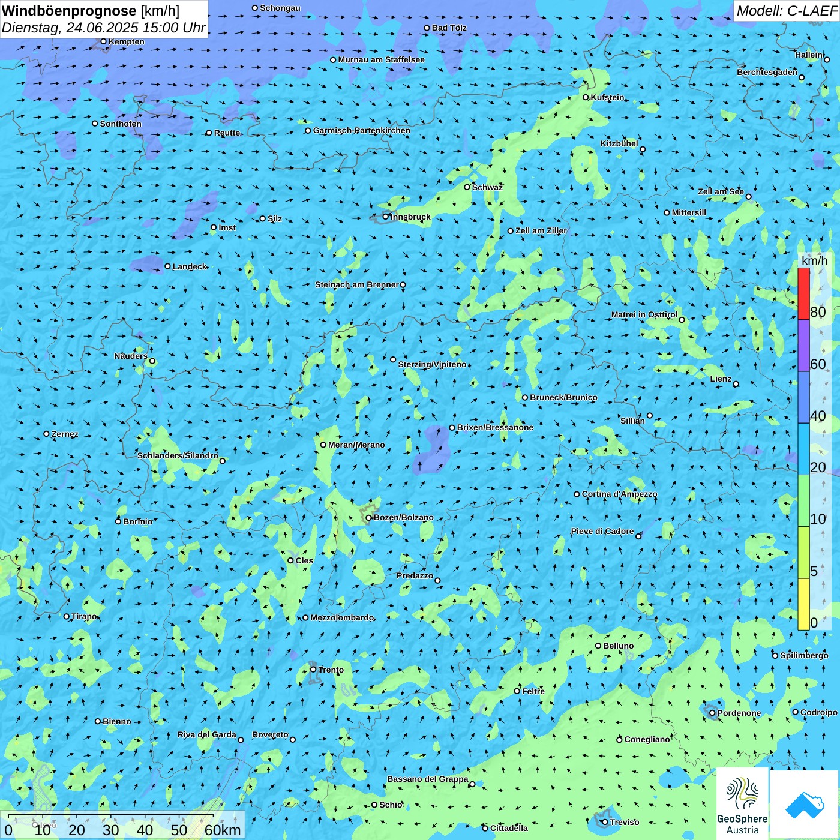Click the yellow 0-5 km/h legend band
The image size is (840, 840).
tap(803, 604)
